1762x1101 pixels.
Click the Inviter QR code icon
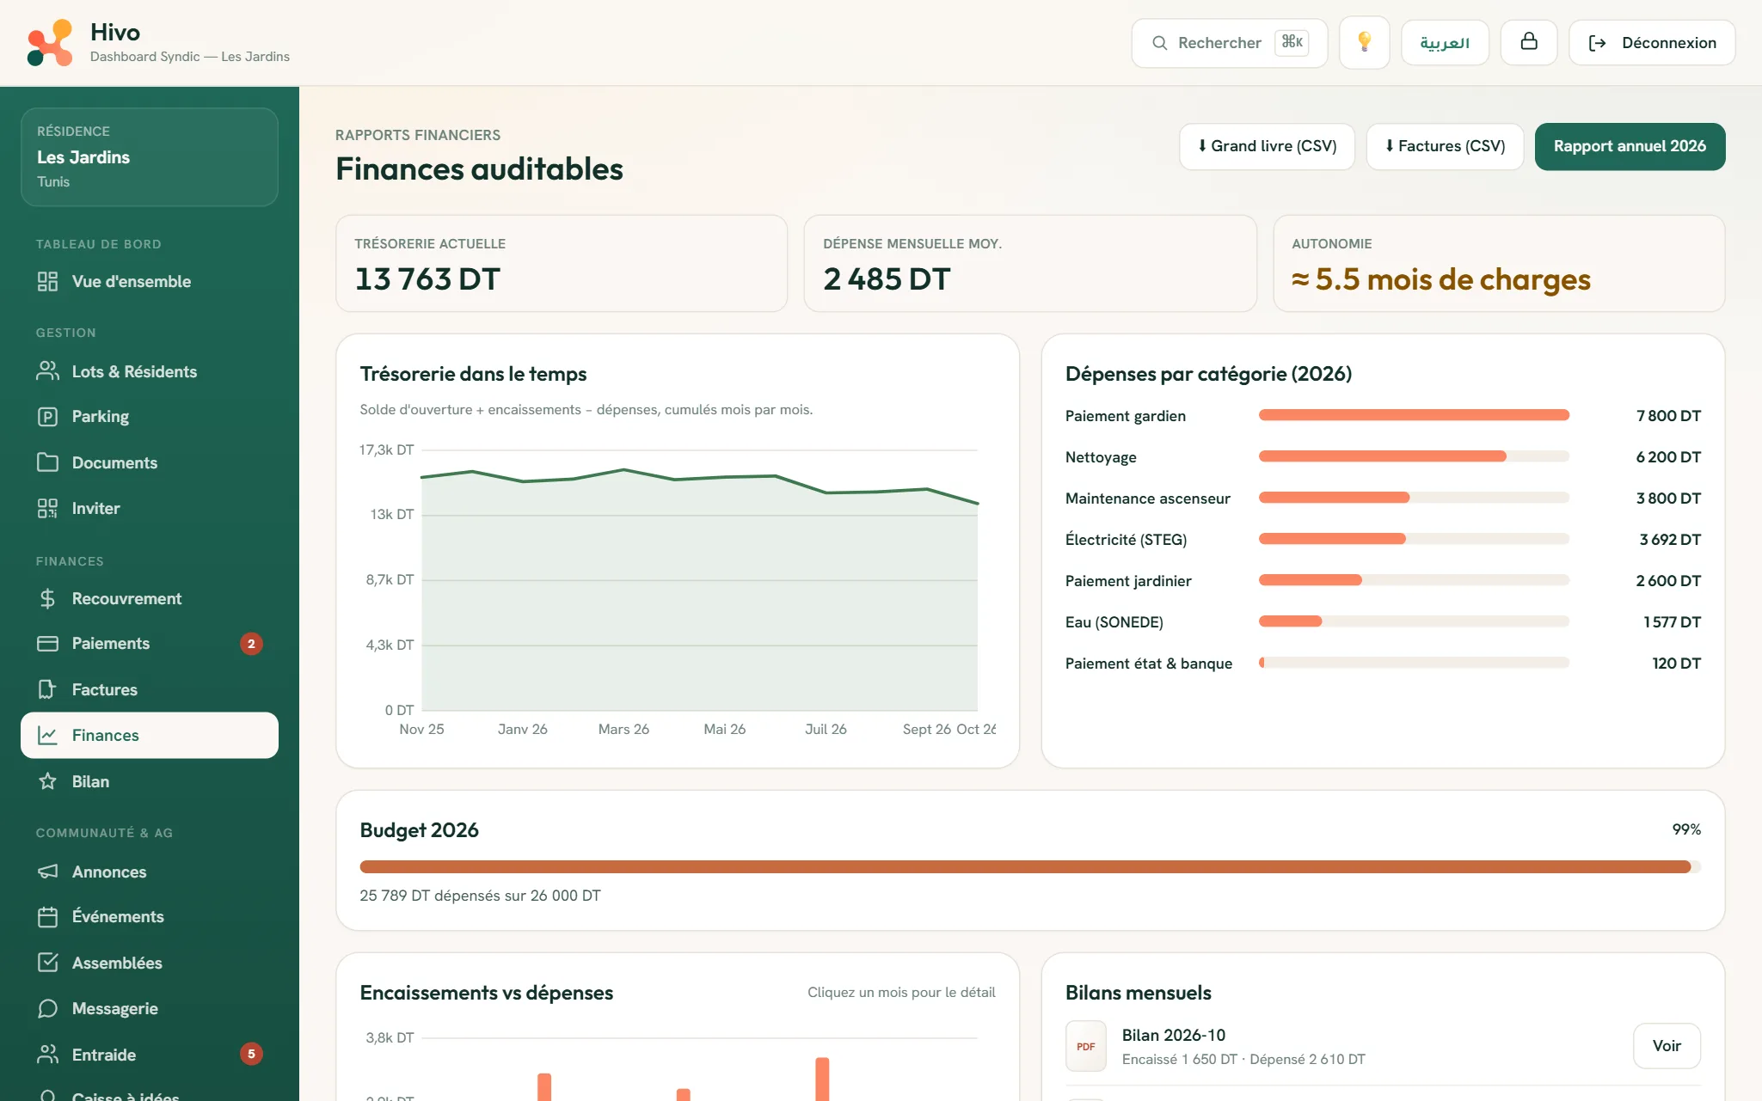click(x=47, y=508)
